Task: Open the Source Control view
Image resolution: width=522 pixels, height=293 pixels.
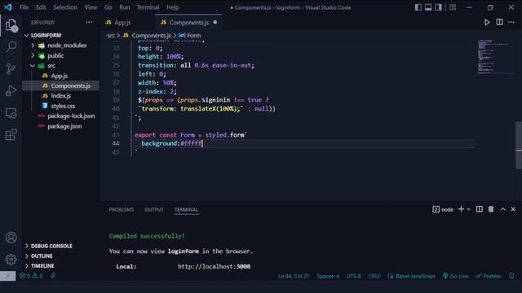Action: (x=11, y=68)
